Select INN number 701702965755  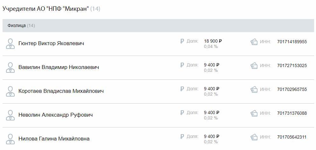(x=292, y=89)
